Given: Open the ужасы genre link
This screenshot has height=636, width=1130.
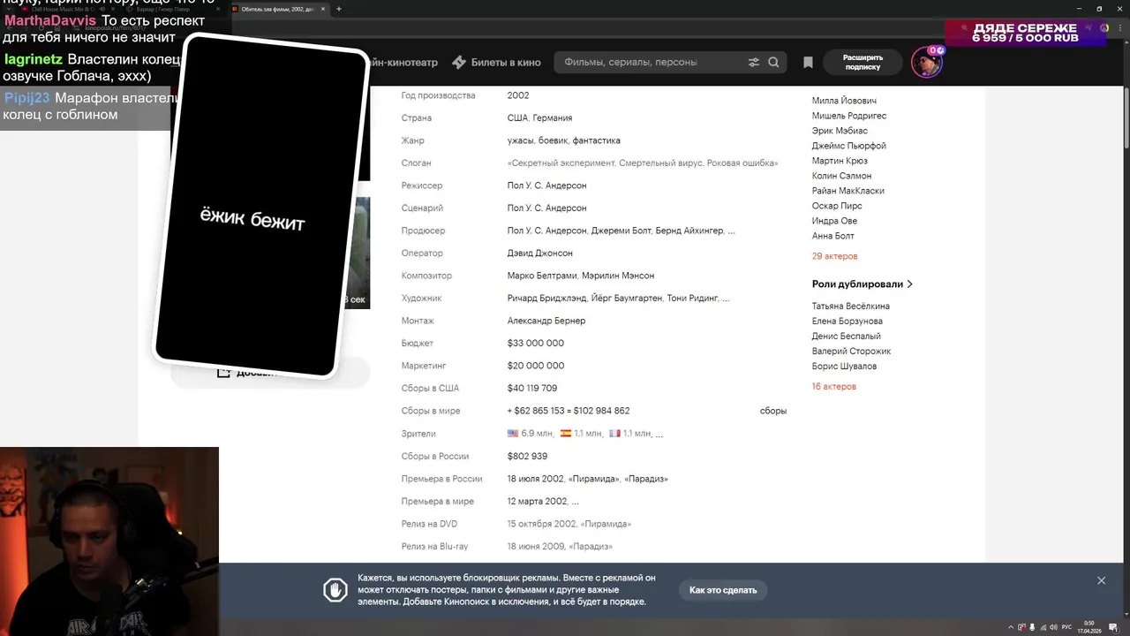Looking at the screenshot, I should click(520, 140).
